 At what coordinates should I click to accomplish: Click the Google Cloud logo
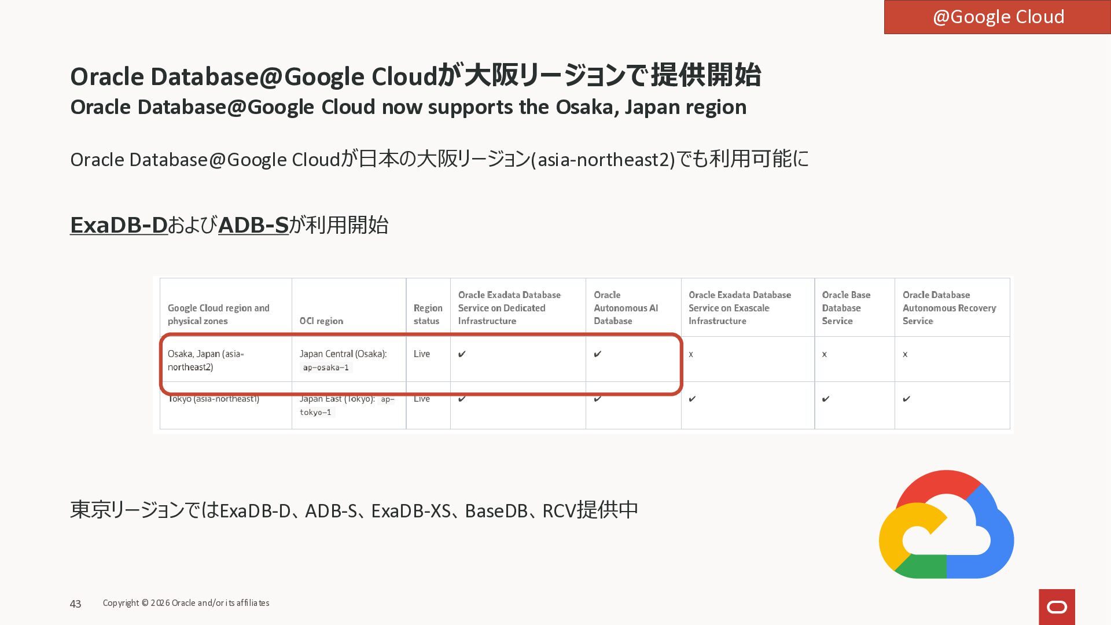[946, 524]
